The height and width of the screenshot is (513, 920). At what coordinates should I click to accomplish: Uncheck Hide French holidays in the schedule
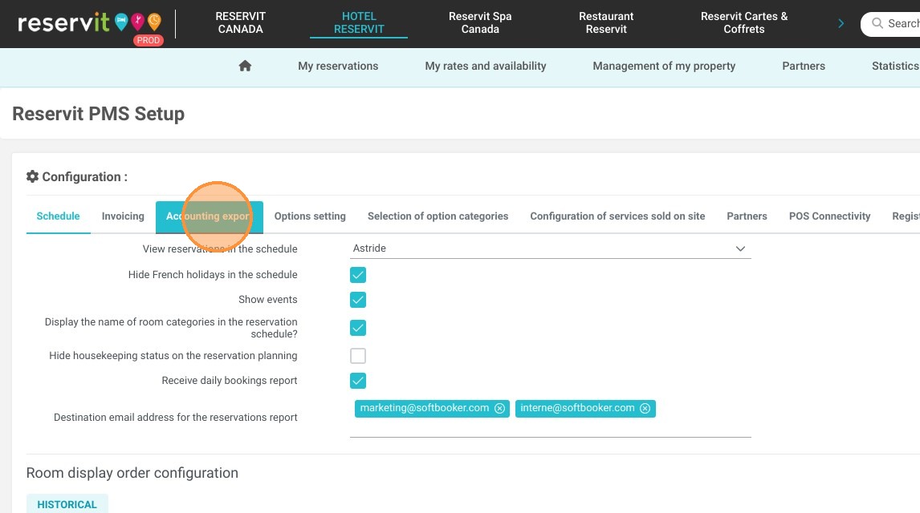(358, 275)
